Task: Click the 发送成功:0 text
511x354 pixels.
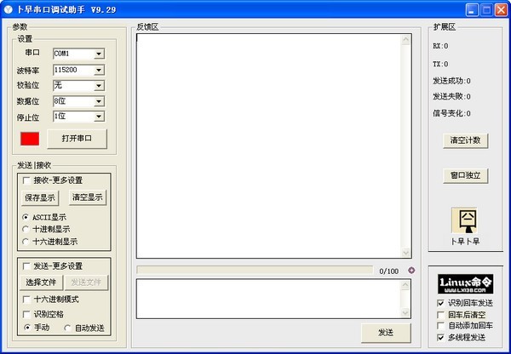Action: (x=451, y=81)
